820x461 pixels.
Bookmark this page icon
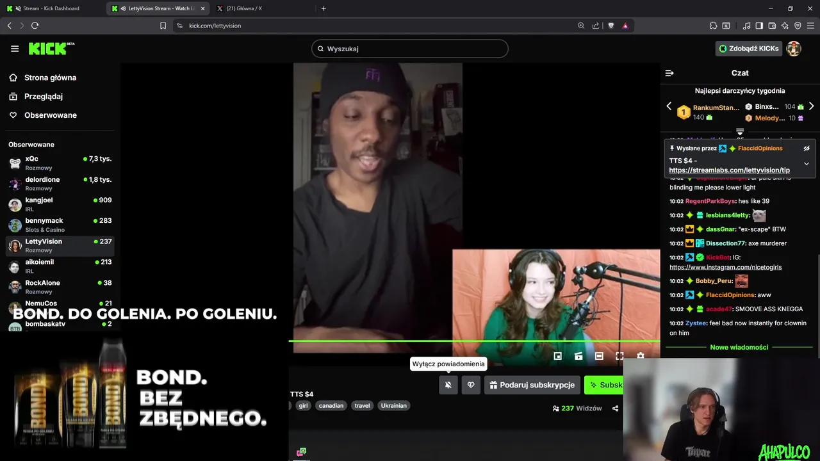(163, 26)
